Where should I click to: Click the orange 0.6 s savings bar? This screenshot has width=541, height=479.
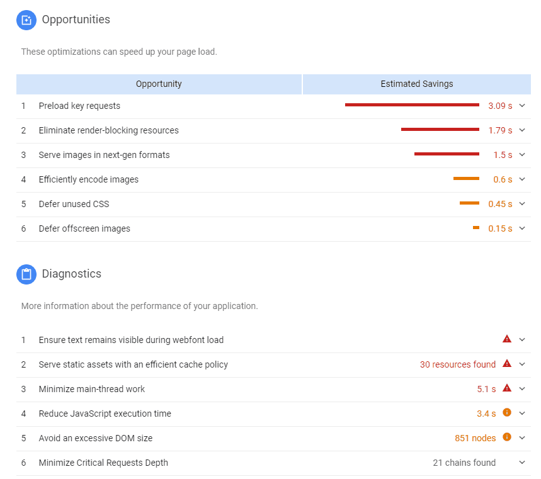click(466, 179)
